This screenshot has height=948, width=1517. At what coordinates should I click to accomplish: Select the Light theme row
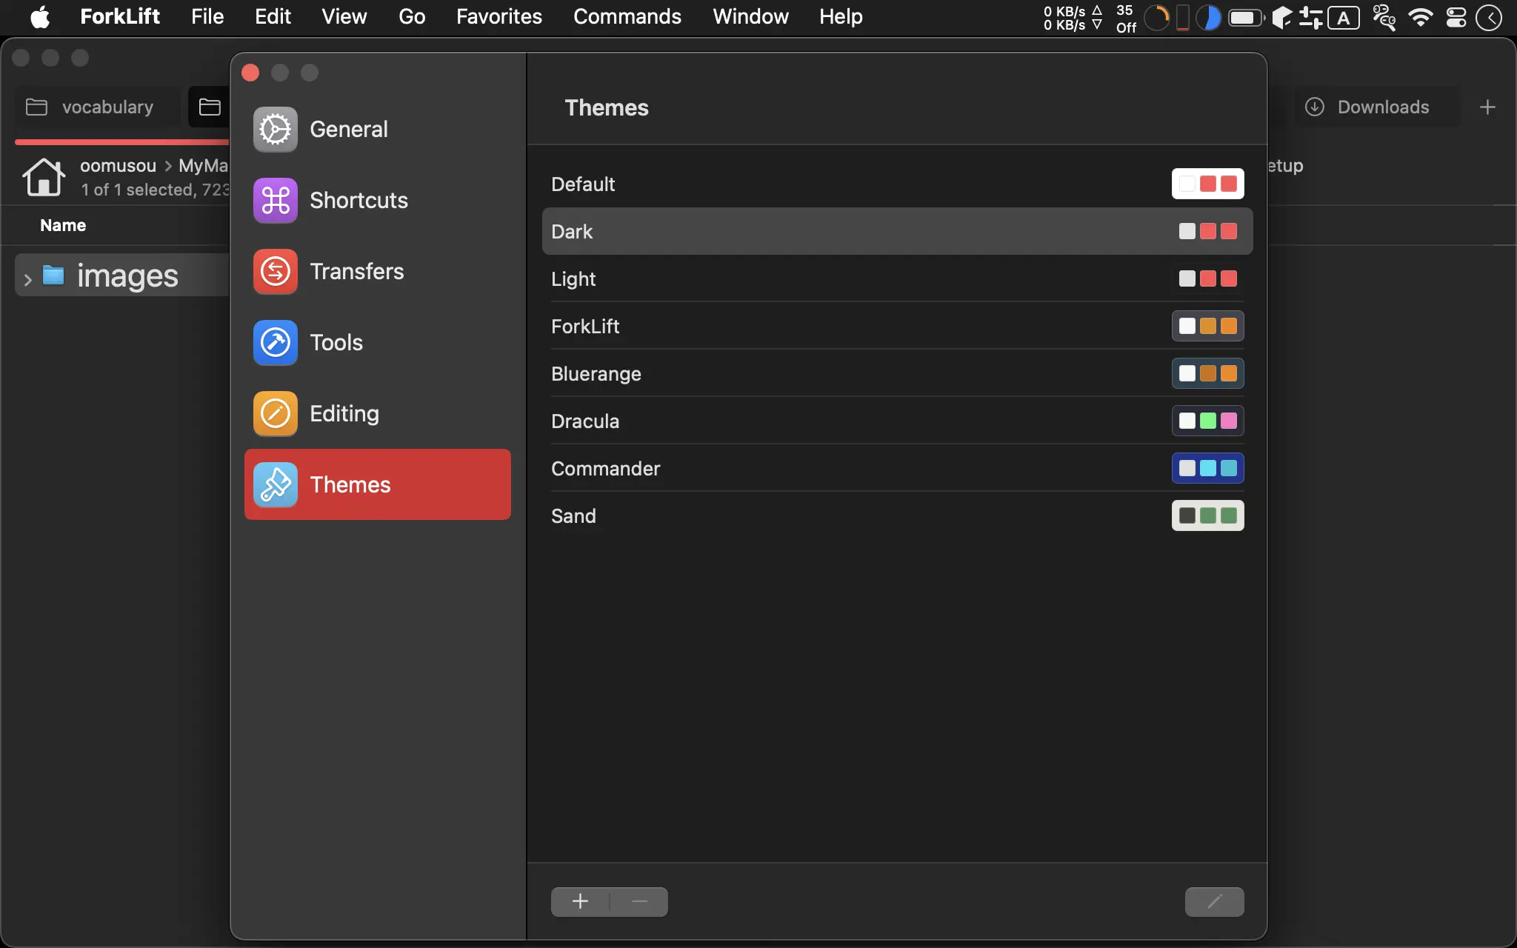(897, 278)
